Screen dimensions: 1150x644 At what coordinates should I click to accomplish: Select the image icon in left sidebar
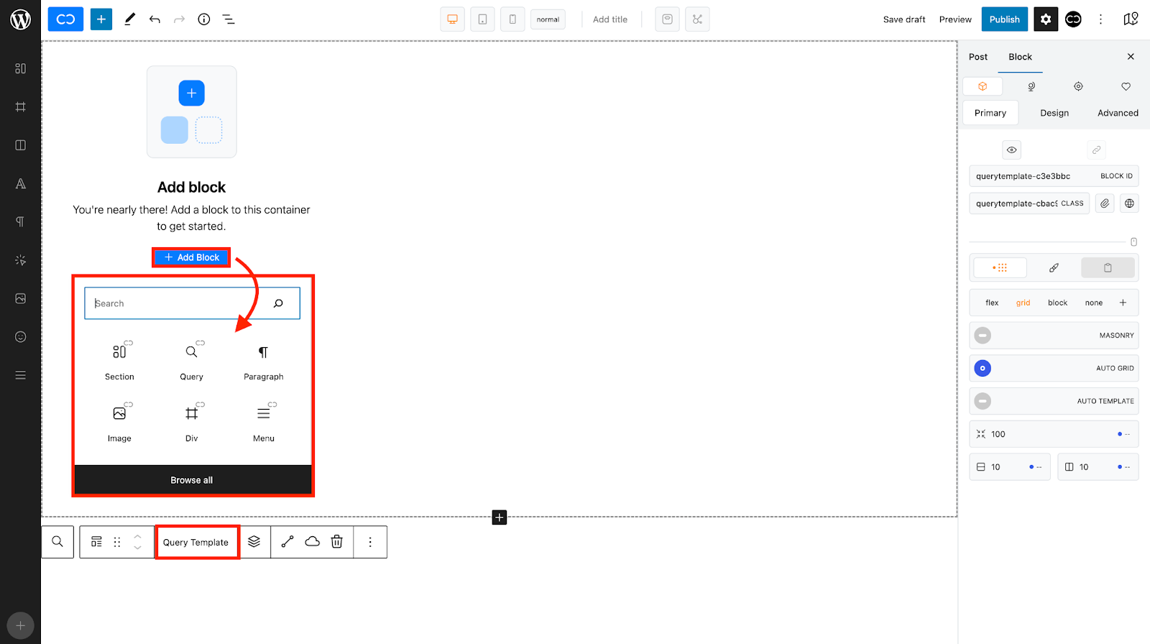[20, 298]
